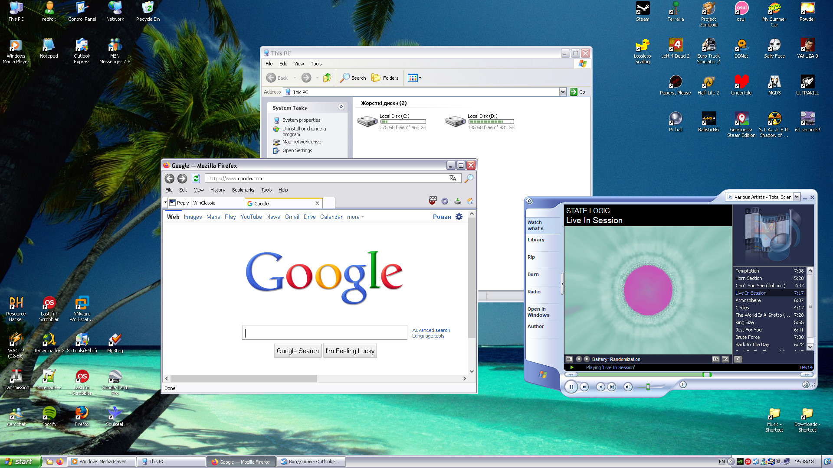
Task: Mute the Media Player volume
Action: point(627,387)
